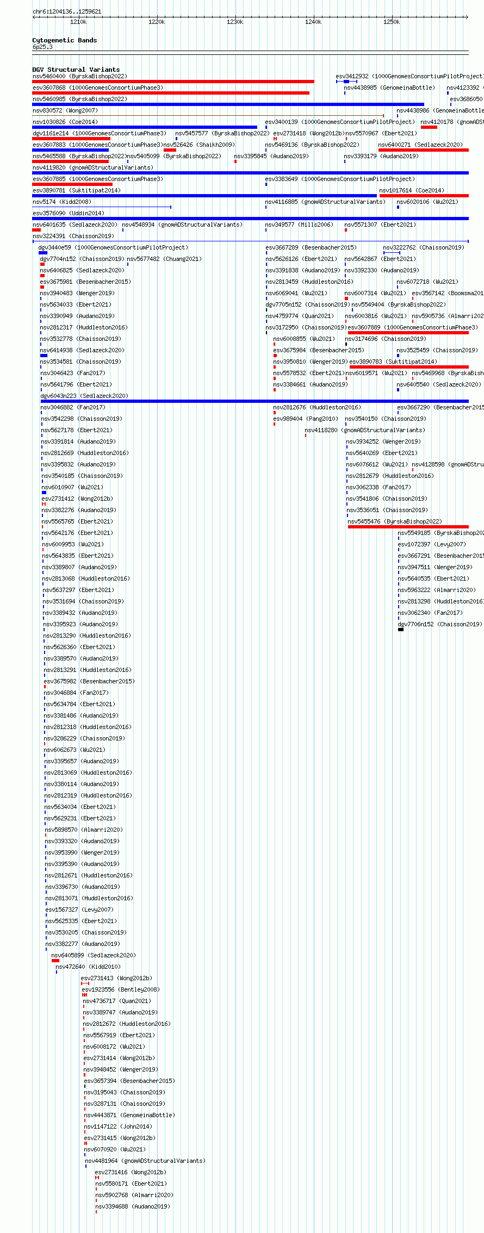Click nsv5174 (Kidd2008) variant label

click(x=61, y=202)
